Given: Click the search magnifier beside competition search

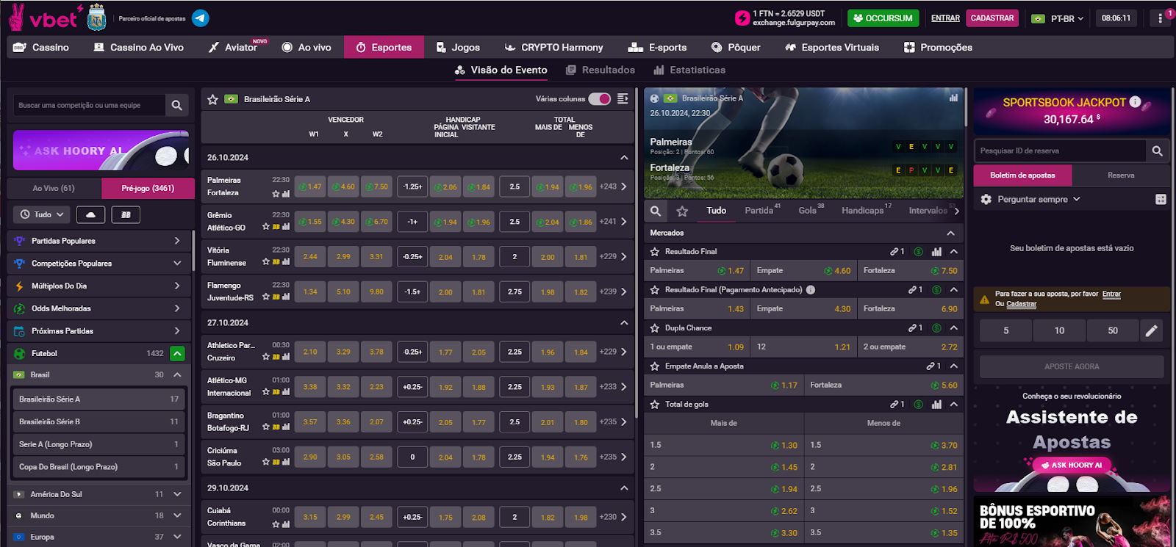Looking at the screenshot, I should 177,105.
